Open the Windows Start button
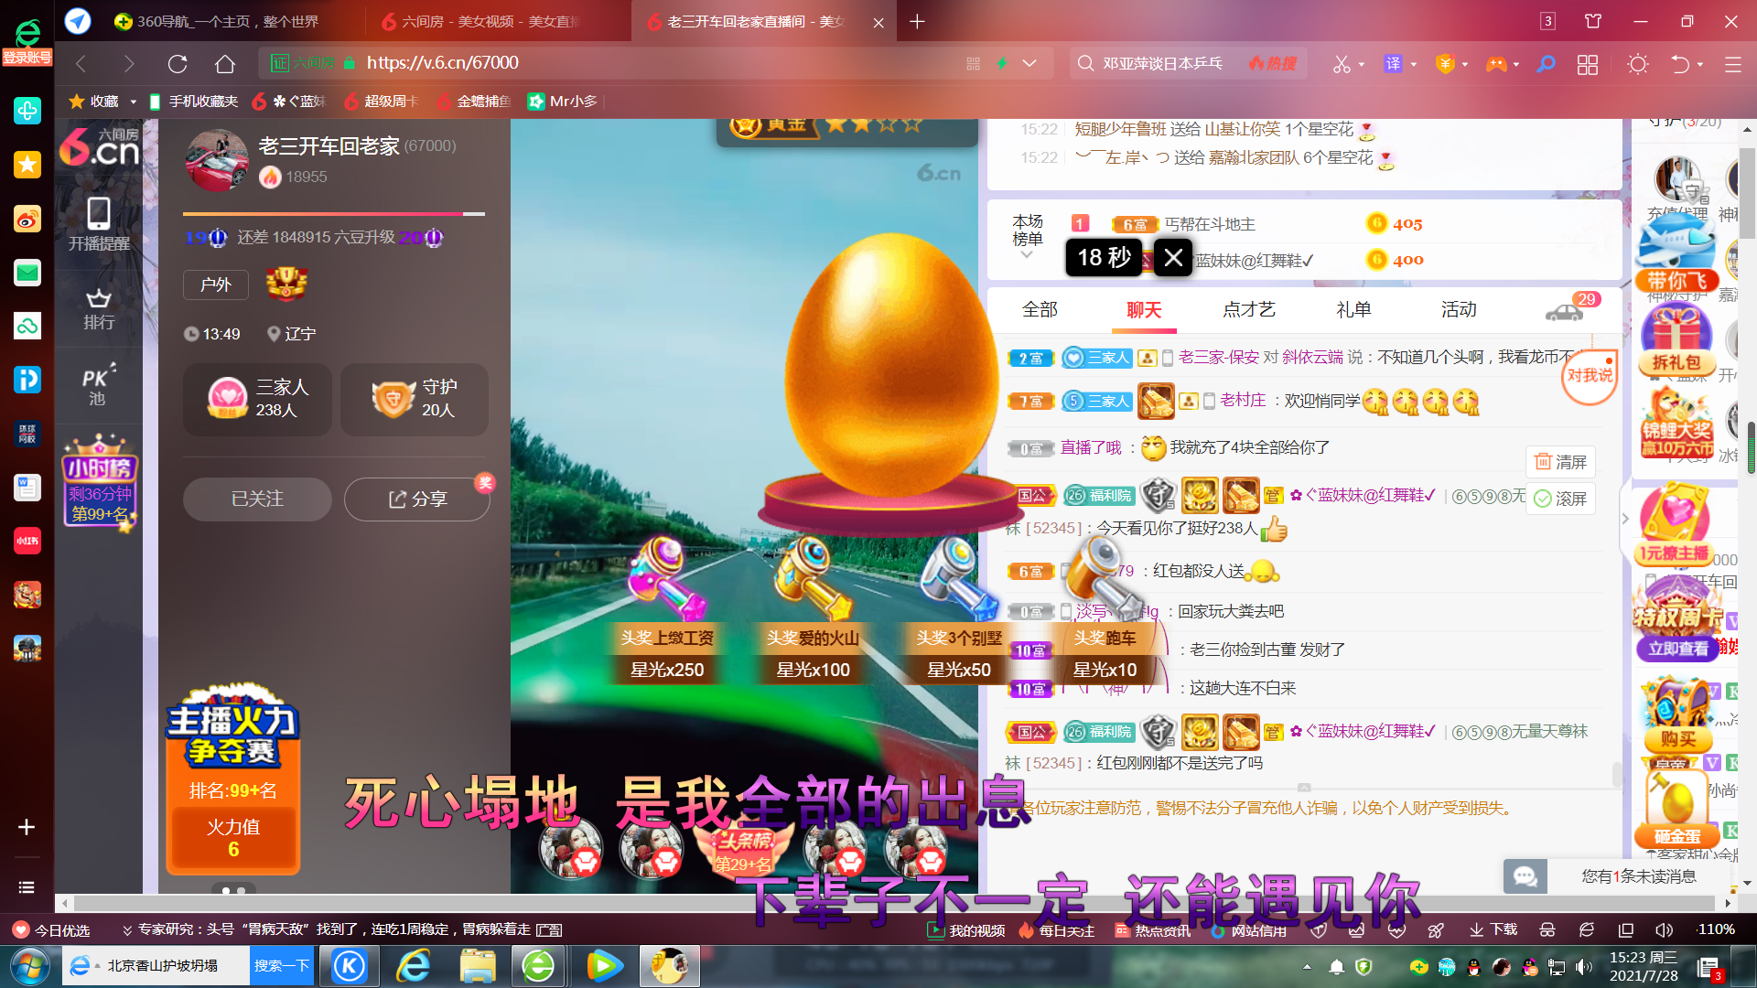Image resolution: width=1757 pixels, height=988 pixels. click(x=30, y=967)
